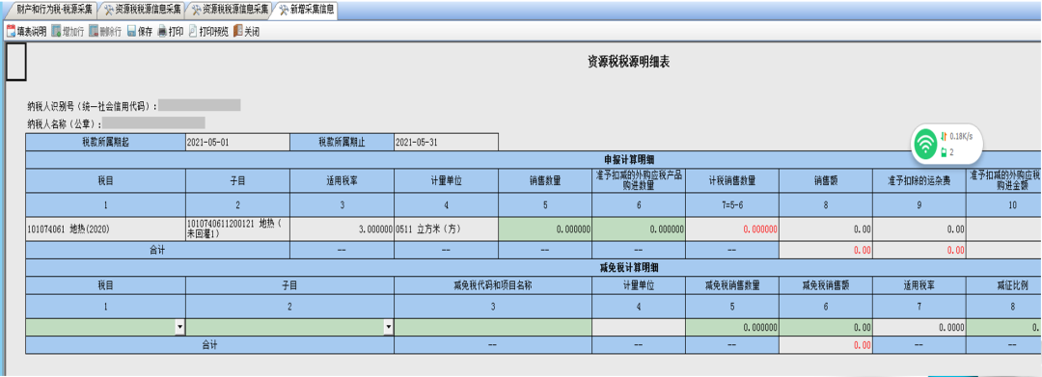Click the 销售额 column header
This screenshot has height=377, width=1042.
click(x=825, y=180)
